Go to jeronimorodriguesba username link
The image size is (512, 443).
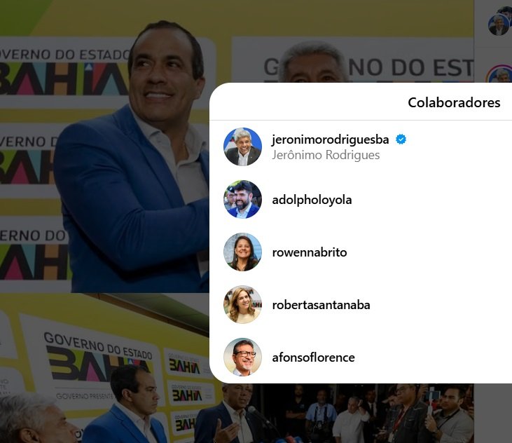point(330,139)
